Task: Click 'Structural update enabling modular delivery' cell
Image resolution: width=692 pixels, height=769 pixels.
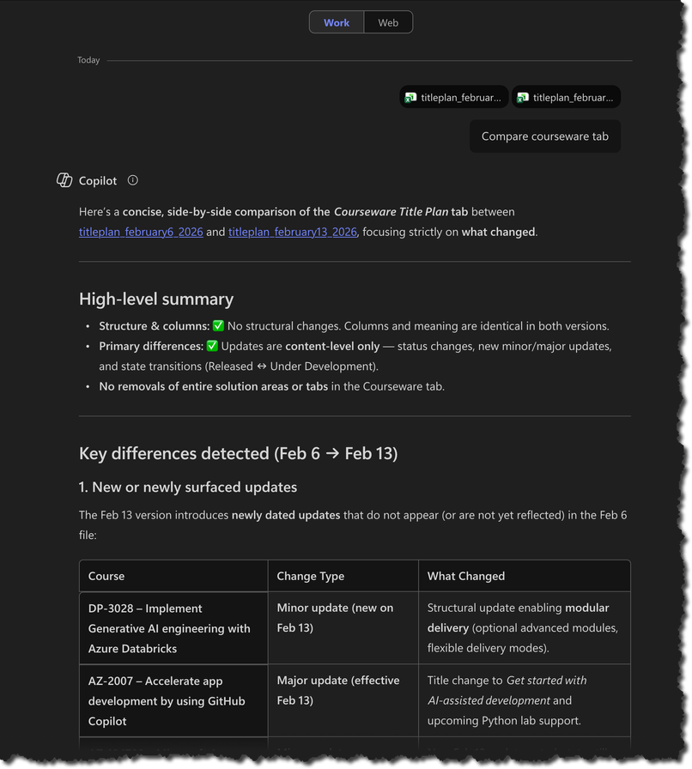Action: [525, 628]
